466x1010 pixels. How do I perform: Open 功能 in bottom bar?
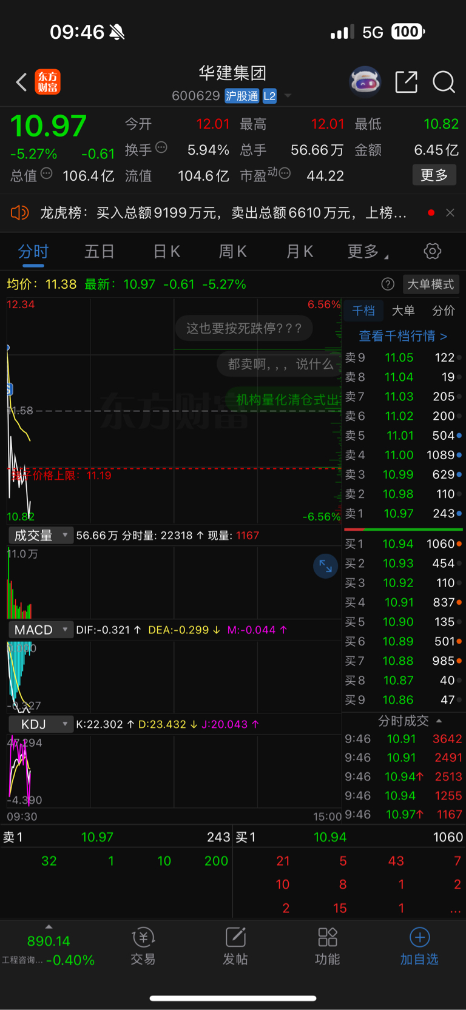328,946
